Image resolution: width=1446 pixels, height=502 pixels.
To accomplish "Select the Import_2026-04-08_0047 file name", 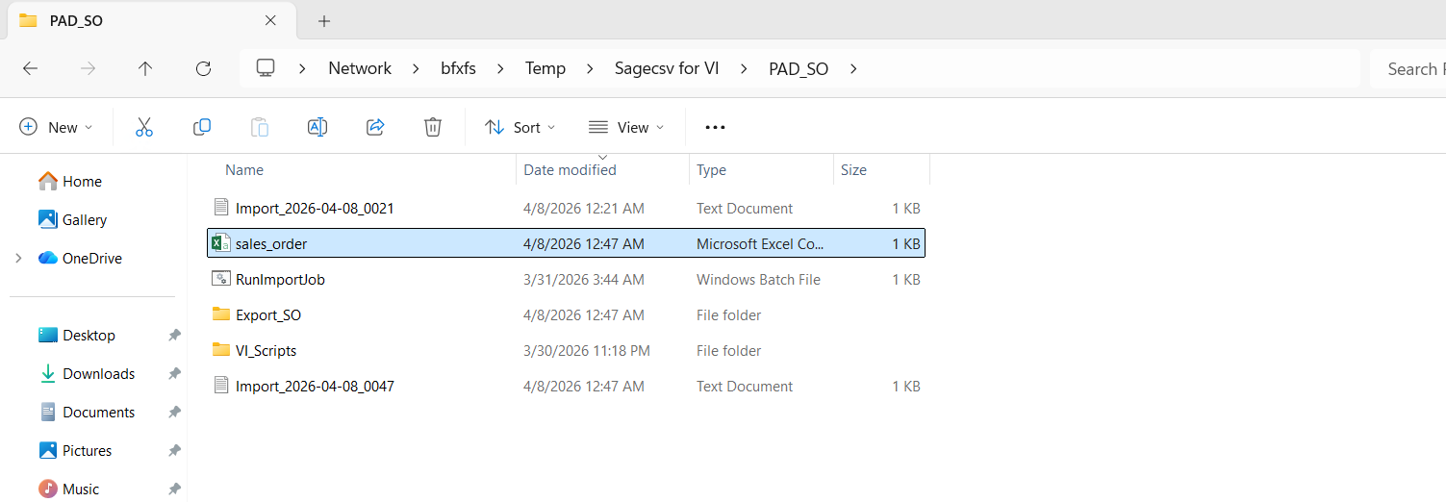I will pos(315,387).
